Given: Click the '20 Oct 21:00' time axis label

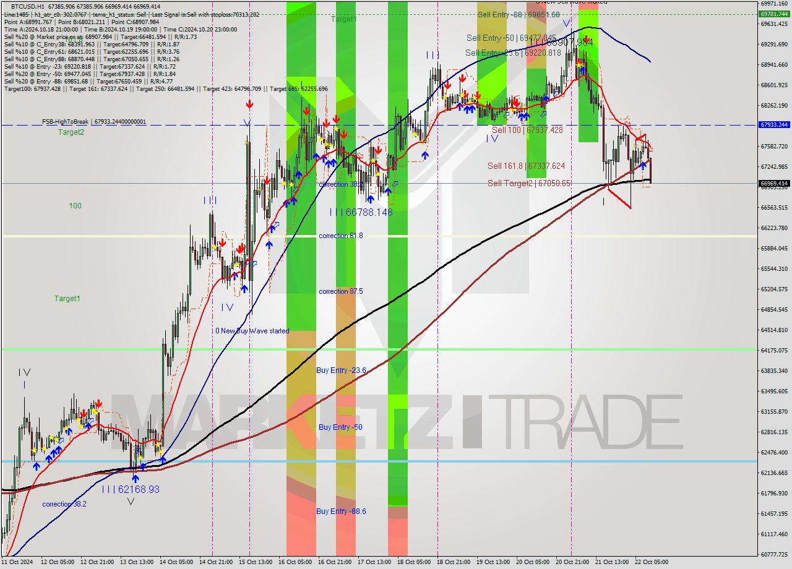Looking at the screenshot, I should tap(572, 562).
